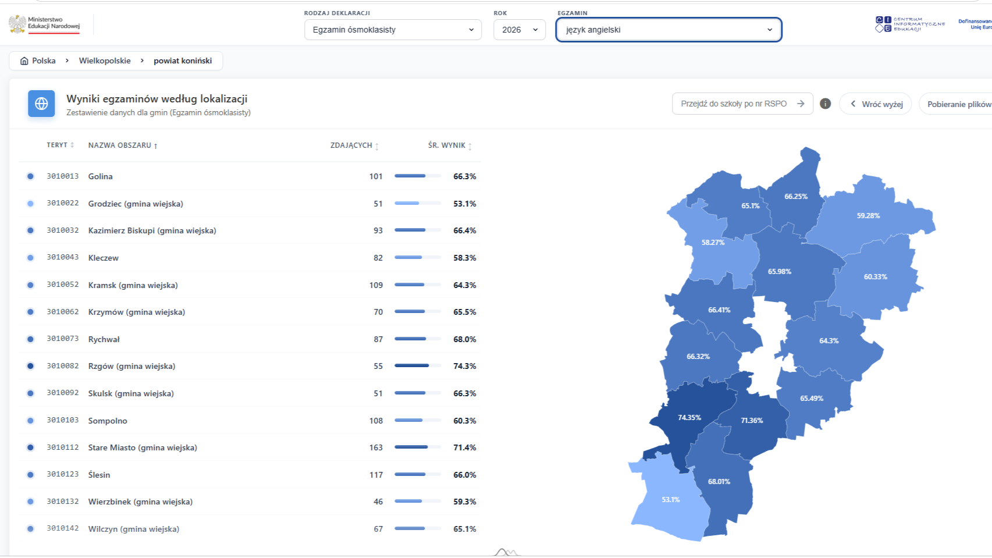Click the dot beside Stare Miasto
992x558 pixels.
[x=30, y=447]
